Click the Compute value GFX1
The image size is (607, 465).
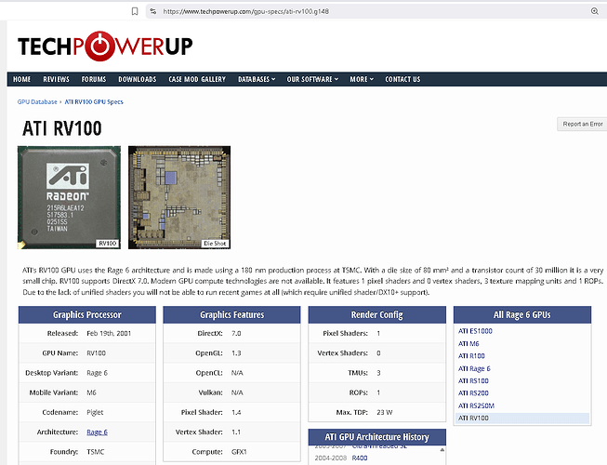point(239,452)
